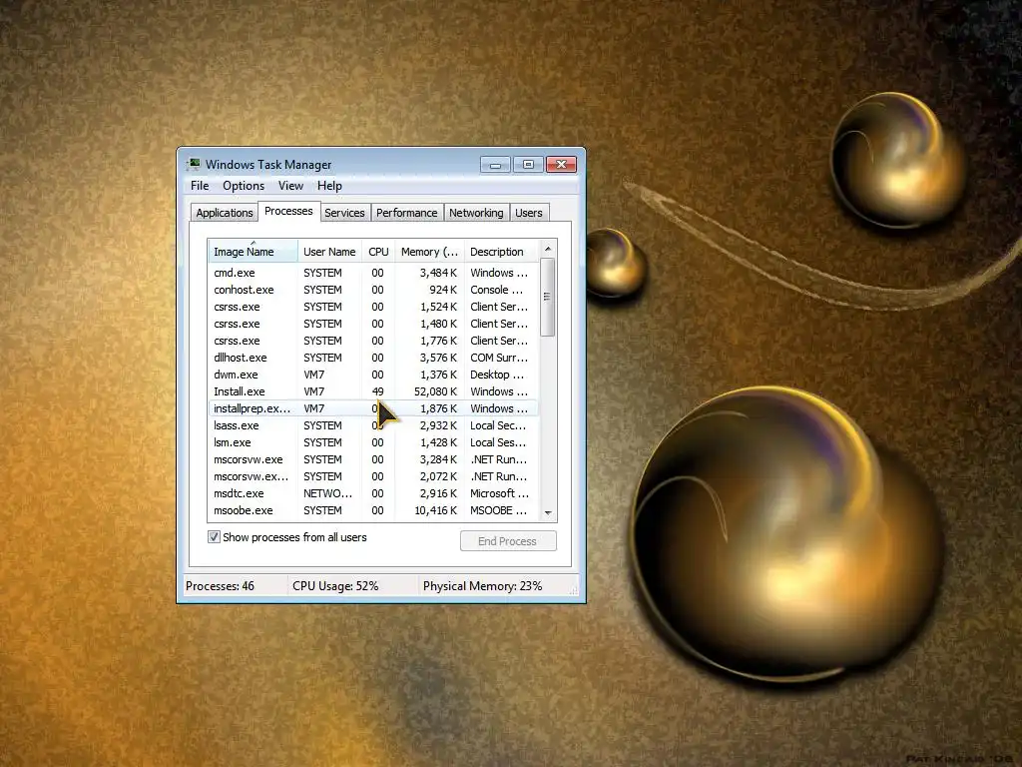The width and height of the screenshot is (1022, 767).
Task: Click the MSOOBE ... description cell
Action: pos(499,510)
